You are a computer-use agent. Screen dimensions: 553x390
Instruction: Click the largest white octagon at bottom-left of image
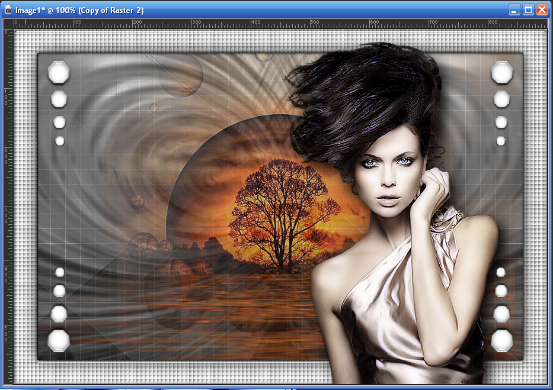click(58, 340)
